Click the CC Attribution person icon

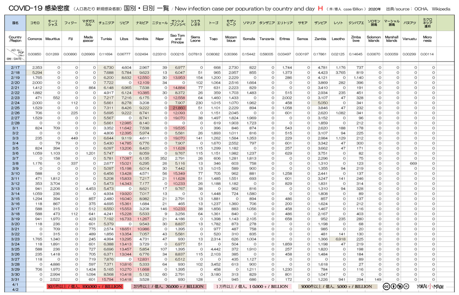[x=394, y=286]
